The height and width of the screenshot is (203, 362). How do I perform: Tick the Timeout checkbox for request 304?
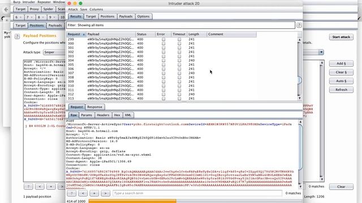(179, 60)
